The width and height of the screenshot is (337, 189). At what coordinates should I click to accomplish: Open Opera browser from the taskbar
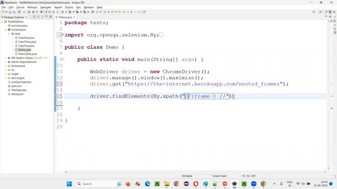point(196,184)
